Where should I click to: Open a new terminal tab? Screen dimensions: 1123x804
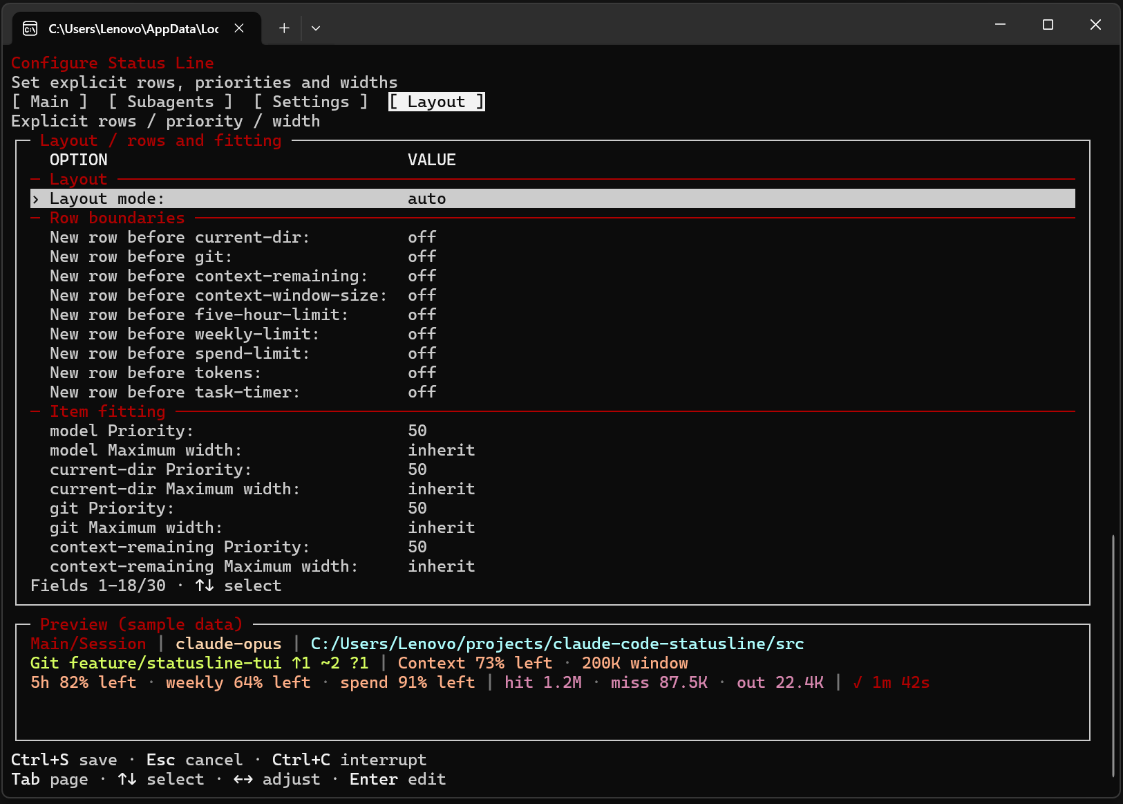click(x=284, y=28)
